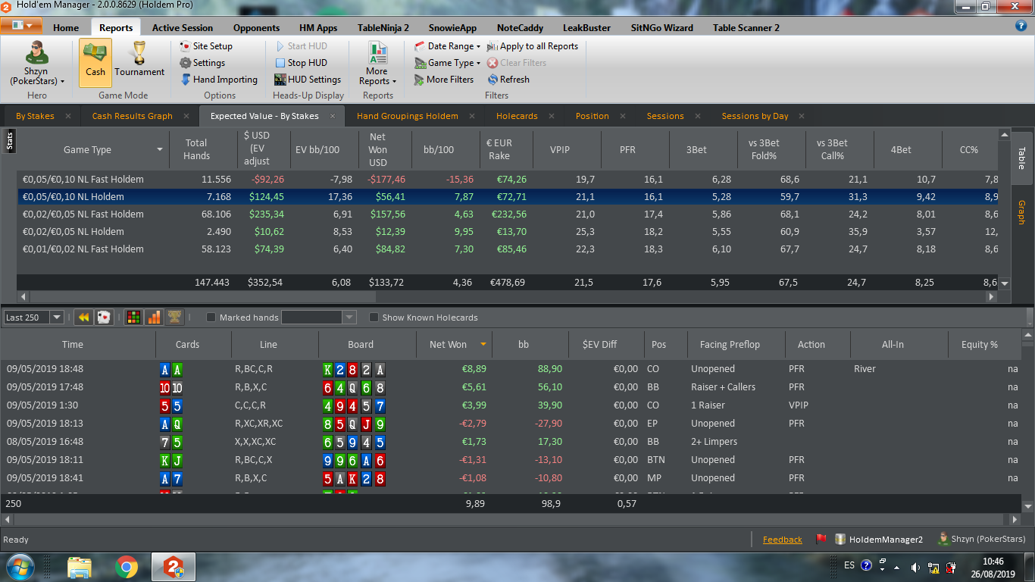Open File Explorer from taskbar
1035x582 pixels.
click(80, 567)
